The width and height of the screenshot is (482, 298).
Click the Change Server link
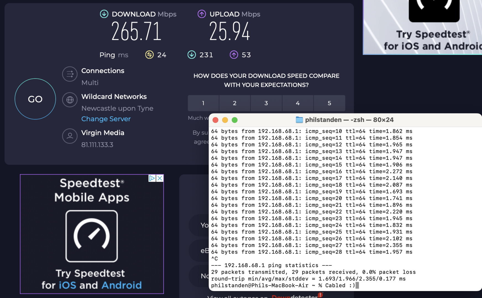tap(106, 119)
